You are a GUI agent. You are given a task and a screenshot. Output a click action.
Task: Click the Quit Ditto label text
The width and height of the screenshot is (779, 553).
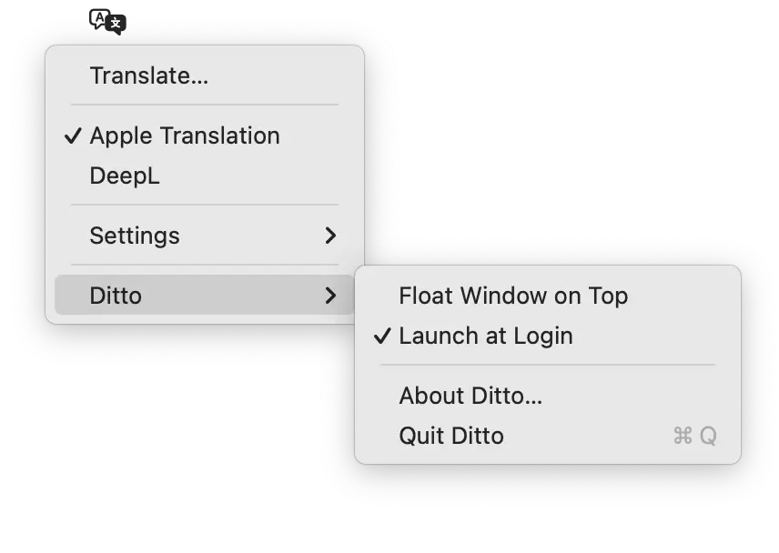pos(451,436)
